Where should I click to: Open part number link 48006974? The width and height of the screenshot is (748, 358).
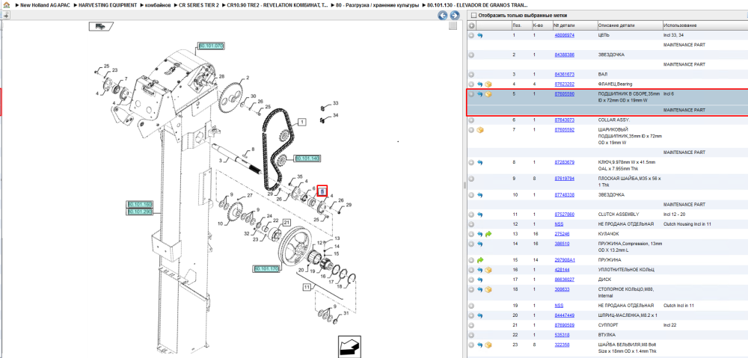point(564,35)
